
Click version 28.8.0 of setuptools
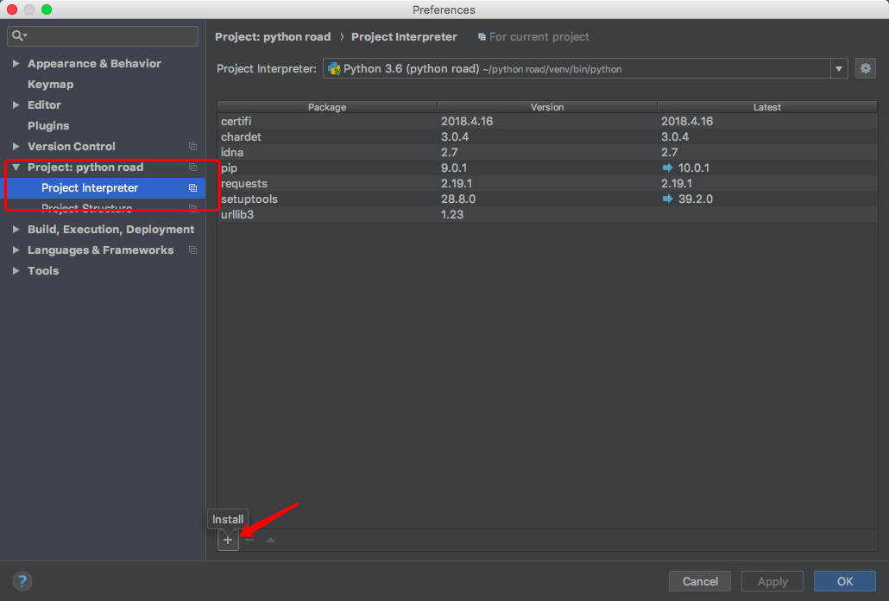(458, 199)
